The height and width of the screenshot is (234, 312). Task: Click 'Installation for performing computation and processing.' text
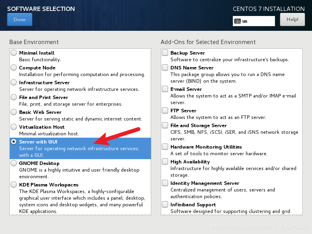click(x=82, y=74)
